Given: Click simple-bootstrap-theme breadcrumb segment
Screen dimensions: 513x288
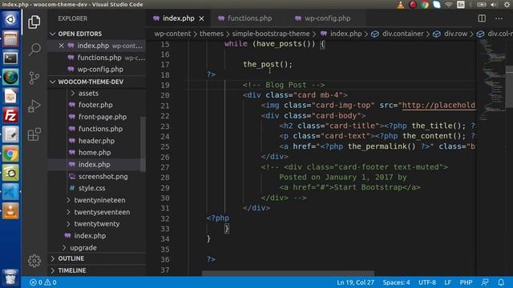Looking at the screenshot, I should (x=271, y=34).
